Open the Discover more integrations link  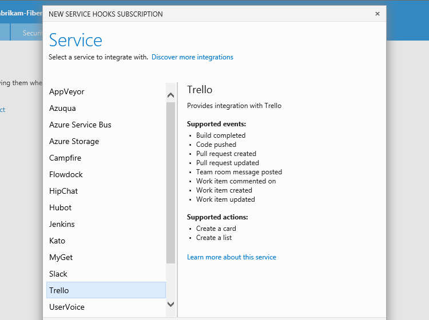(x=192, y=57)
